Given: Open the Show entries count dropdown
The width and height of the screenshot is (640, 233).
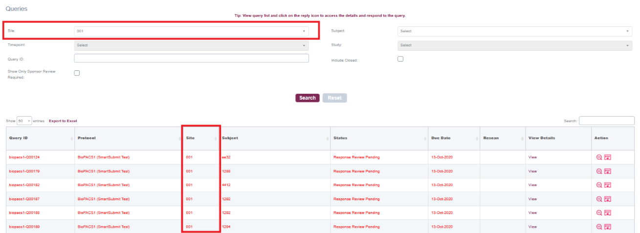Looking at the screenshot, I should (24, 121).
